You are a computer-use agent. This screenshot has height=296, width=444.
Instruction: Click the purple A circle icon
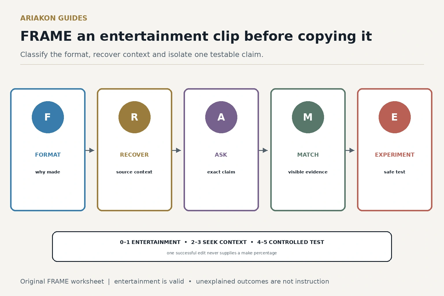221,117
